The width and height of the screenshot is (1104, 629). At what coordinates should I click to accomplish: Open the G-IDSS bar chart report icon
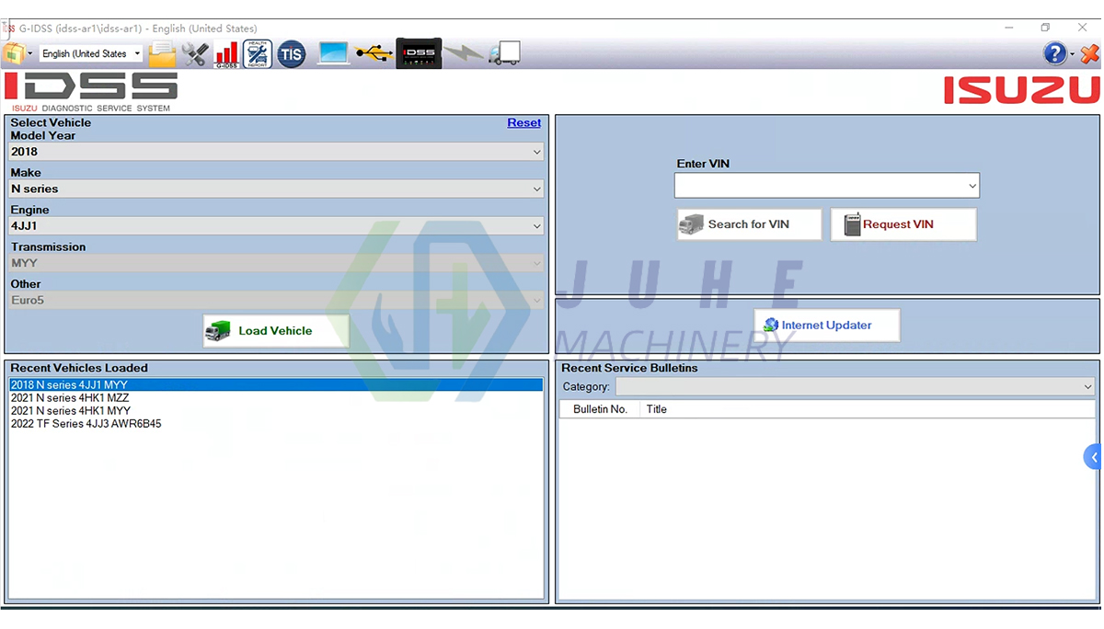[x=224, y=53]
